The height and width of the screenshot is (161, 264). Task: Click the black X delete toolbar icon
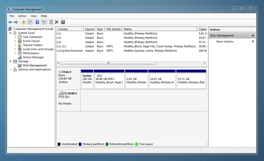57,22
